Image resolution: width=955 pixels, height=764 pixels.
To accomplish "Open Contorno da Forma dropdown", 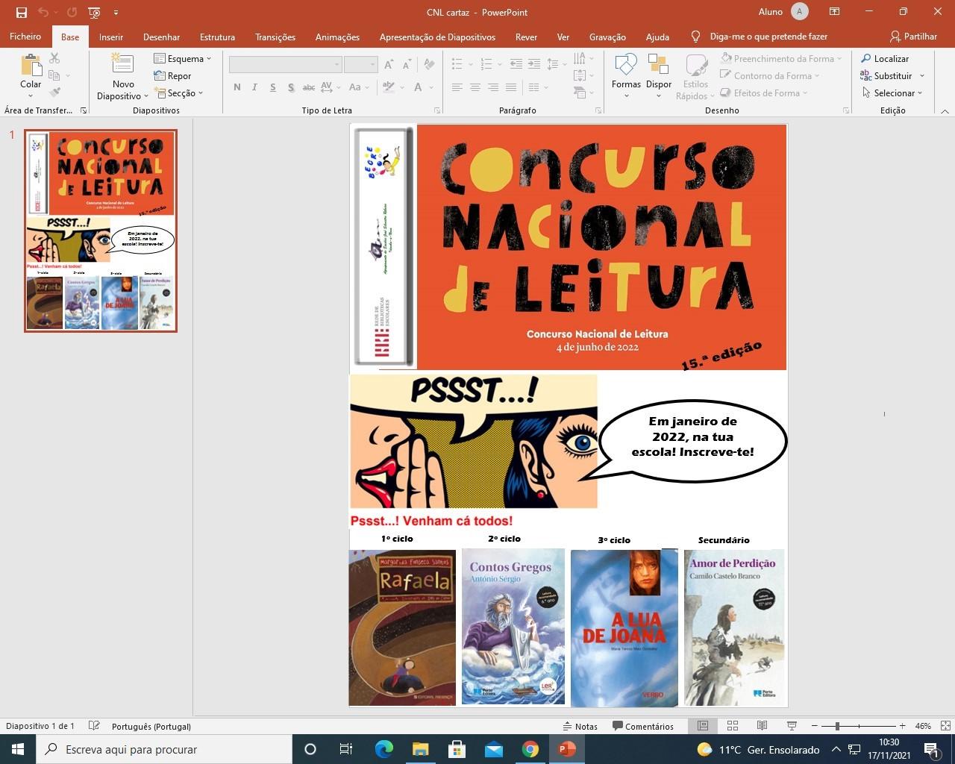I will coord(770,75).
